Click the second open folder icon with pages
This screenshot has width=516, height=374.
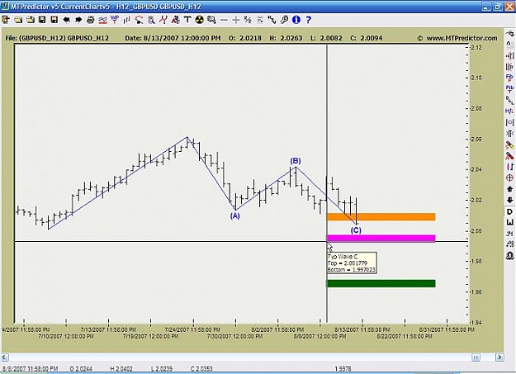click(31, 20)
